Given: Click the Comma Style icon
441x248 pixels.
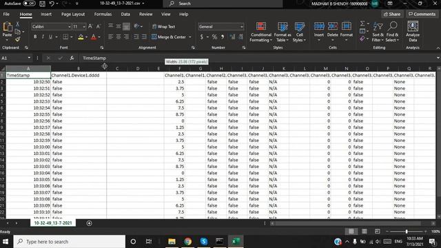Looking at the screenshot, I should coord(223,37).
